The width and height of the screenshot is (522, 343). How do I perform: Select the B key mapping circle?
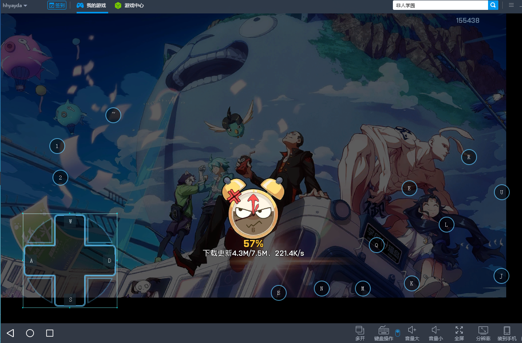click(x=279, y=293)
